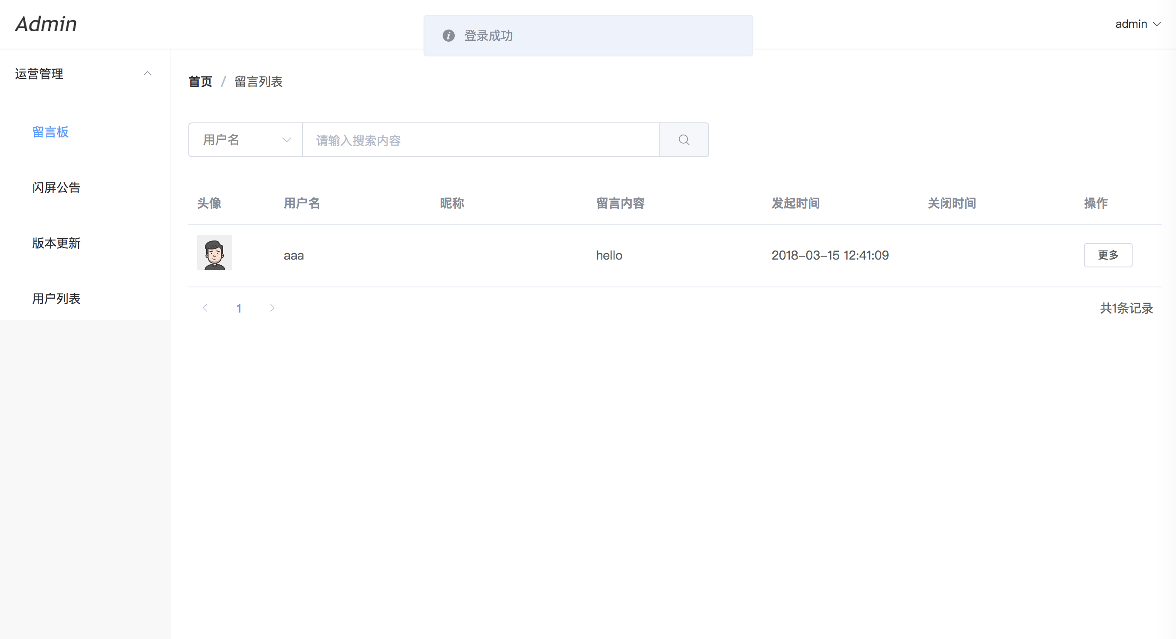Click 首页 breadcrumb link
1176x639 pixels.
pyautogui.click(x=200, y=82)
